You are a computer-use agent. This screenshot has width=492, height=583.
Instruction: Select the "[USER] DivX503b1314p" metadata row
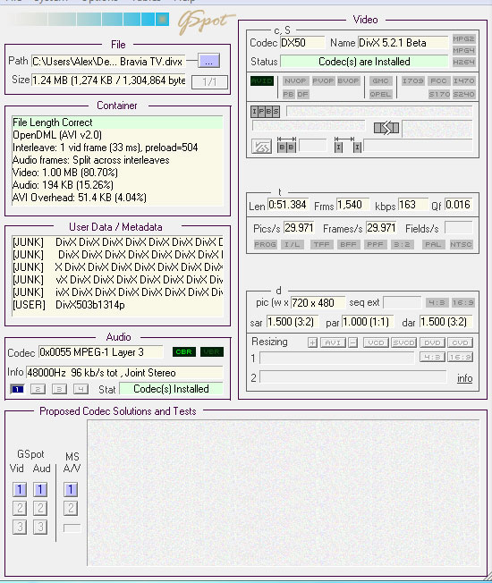[x=117, y=305]
